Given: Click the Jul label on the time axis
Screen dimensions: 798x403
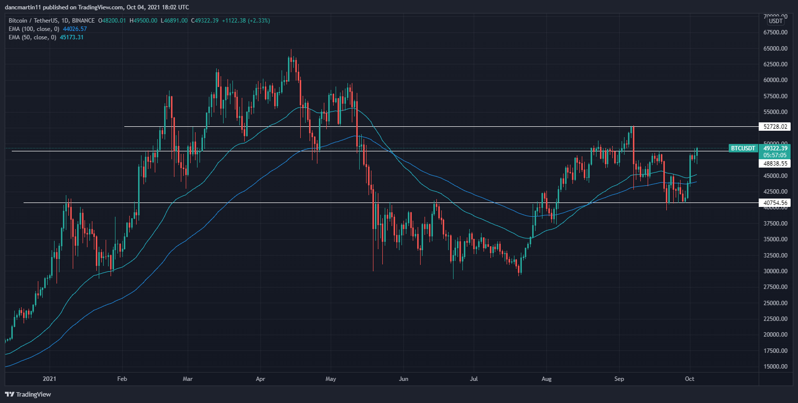Looking at the screenshot, I should point(474,379).
